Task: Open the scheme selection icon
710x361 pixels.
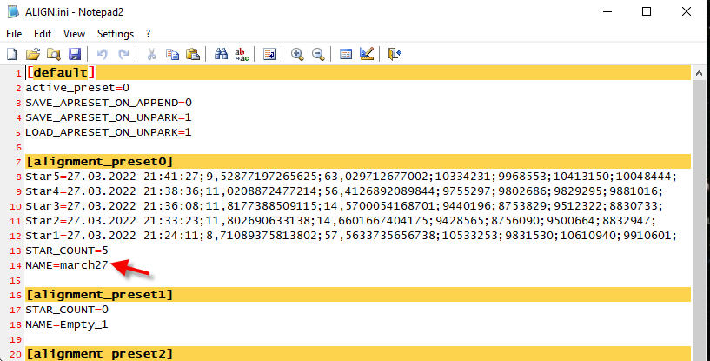Action: (x=346, y=54)
